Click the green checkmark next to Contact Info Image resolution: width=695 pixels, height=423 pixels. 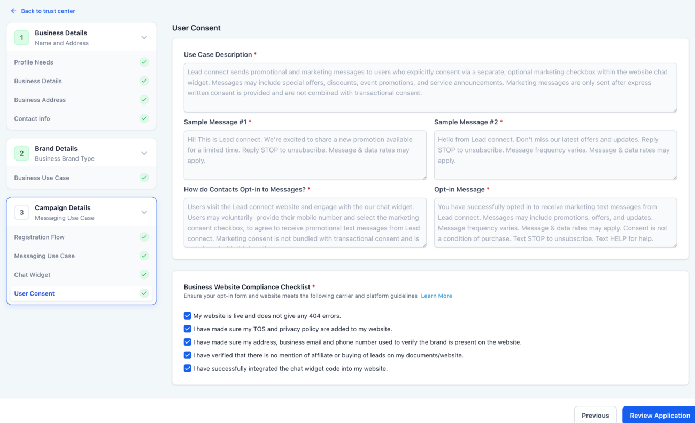(x=144, y=118)
